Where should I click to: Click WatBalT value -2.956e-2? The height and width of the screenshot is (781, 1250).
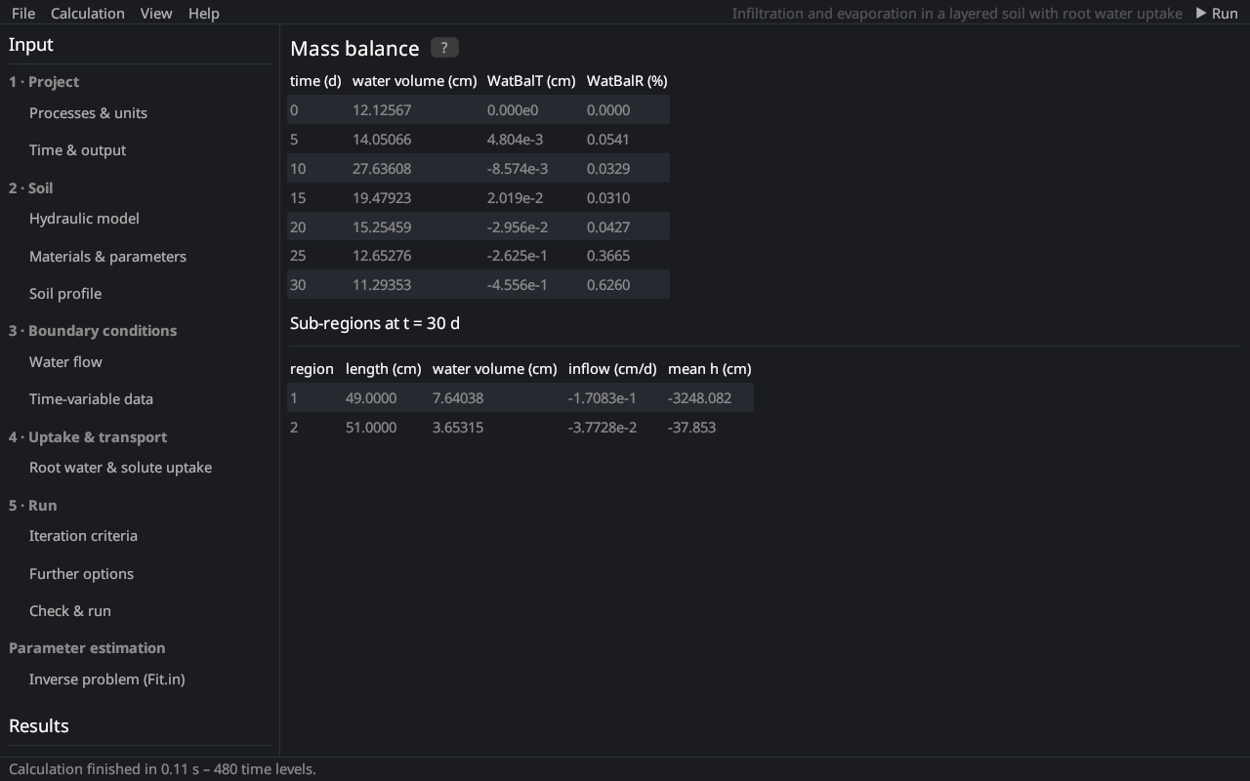pos(518,227)
